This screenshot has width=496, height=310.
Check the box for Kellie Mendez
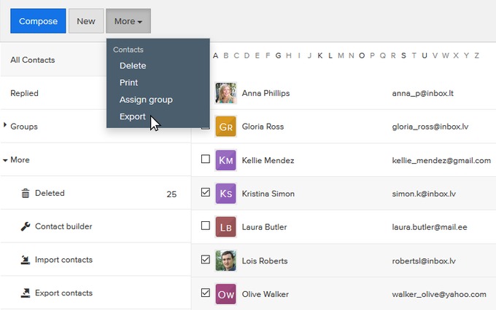coord(206,159)
